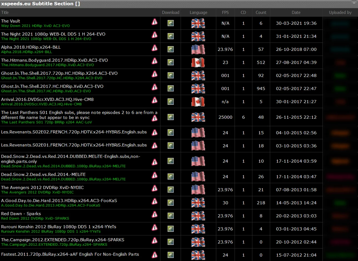The width and height of the screenshot is (358, 261).
Task: Download Fastest.2011.720p.BluRay subtitle
Action: [x=171, y=255]
